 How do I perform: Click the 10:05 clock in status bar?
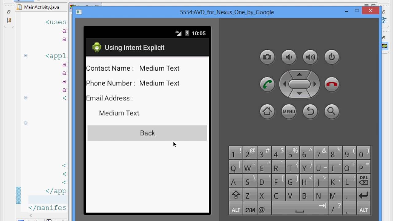[199, 33]
